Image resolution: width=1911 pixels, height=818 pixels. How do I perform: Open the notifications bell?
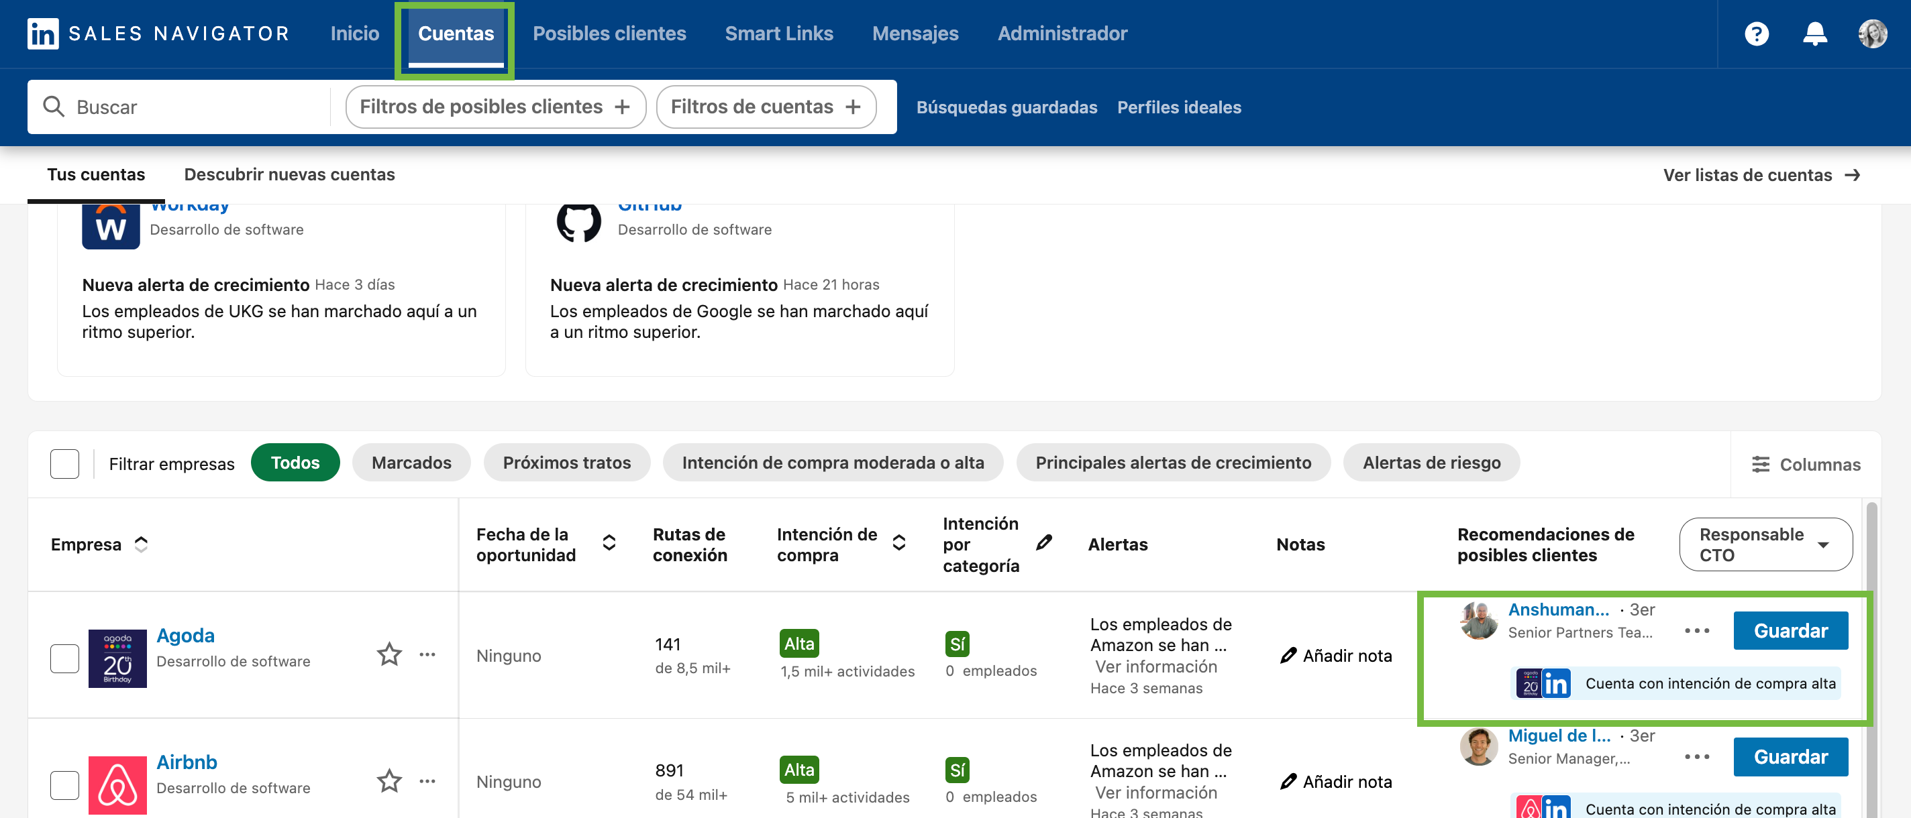click(1814, 34)
